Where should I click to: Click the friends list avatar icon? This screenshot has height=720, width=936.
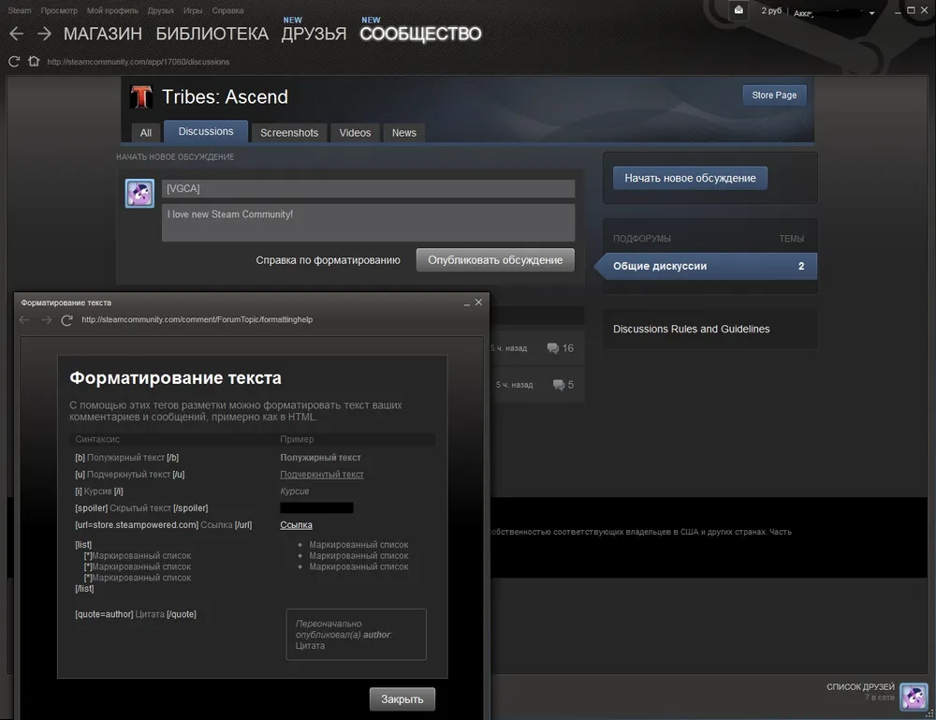(x=913, y=697)
